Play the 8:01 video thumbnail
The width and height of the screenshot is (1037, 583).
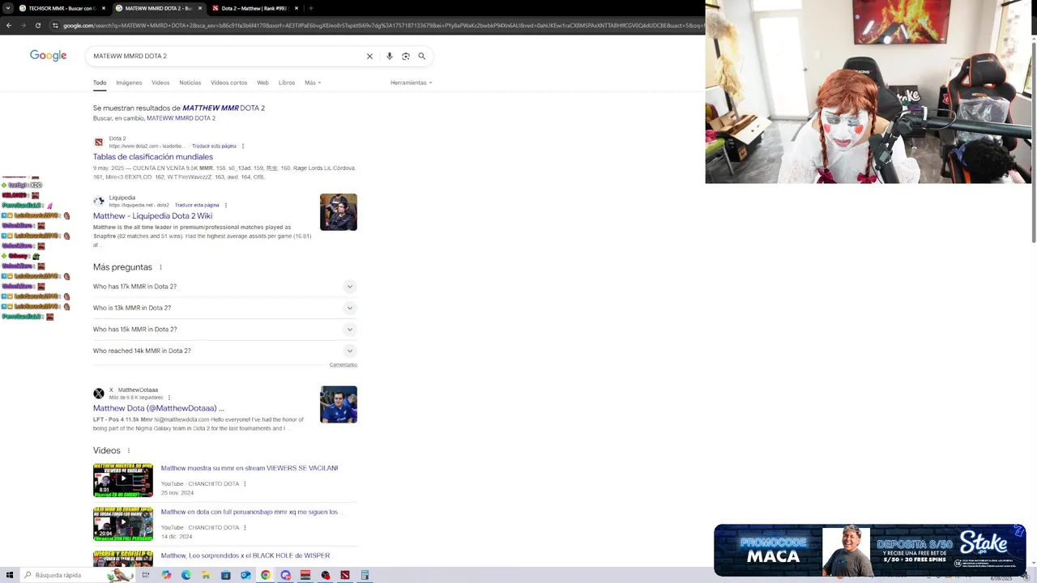click(x=123, y=480)
